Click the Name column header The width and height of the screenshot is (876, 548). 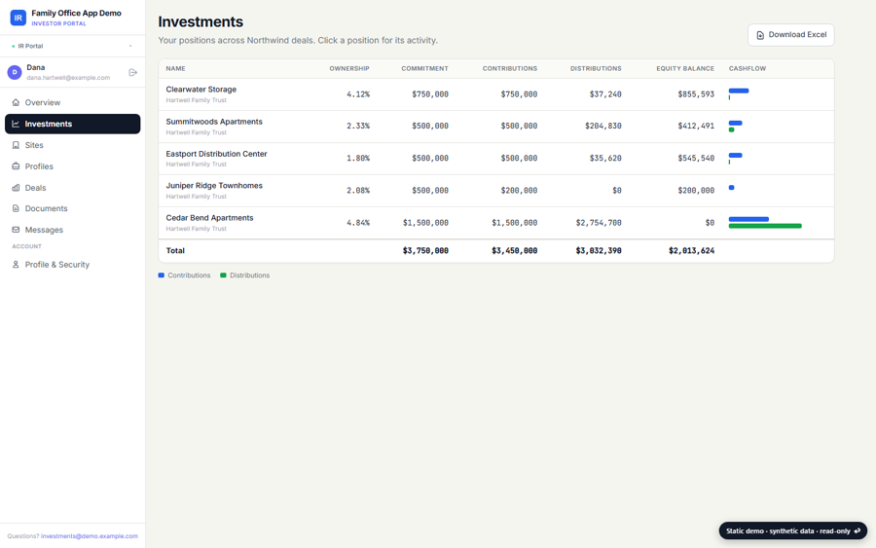pyautogui.click(x=175, y=69)
